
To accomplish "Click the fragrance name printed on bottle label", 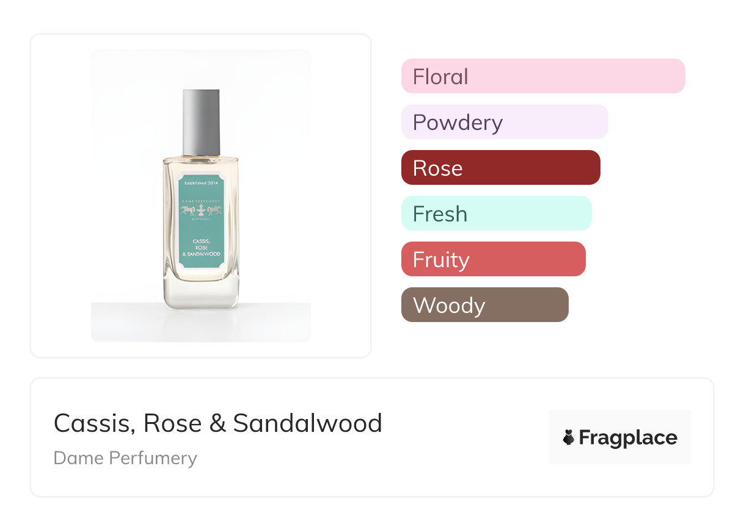I will tap(202, 247).
